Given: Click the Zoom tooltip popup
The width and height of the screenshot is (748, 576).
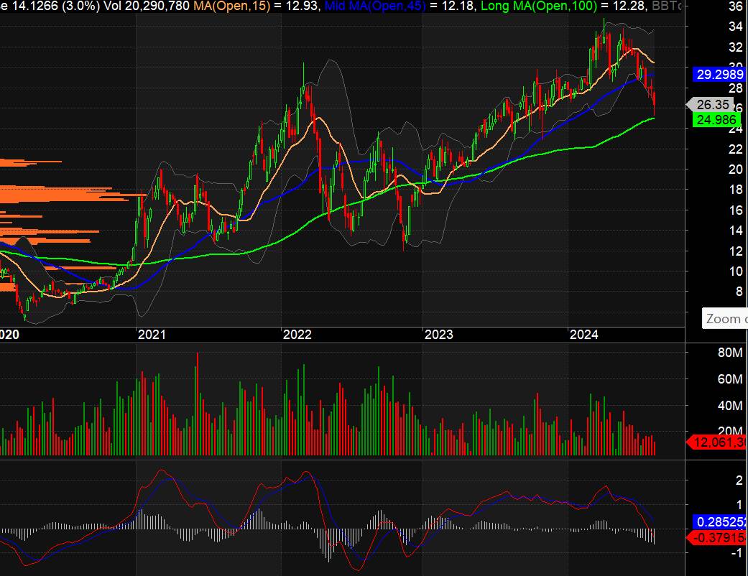Looking at the screenshot, I should 726,319.
